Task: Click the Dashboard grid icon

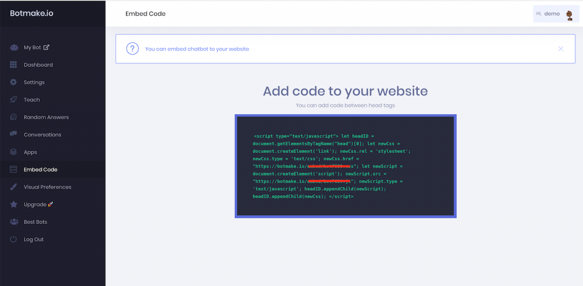Action: point(14,65)
